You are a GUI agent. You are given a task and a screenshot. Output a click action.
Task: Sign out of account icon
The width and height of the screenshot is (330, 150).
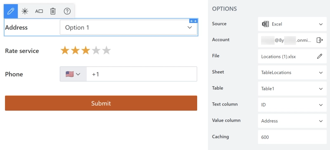[x=320, y=40]
